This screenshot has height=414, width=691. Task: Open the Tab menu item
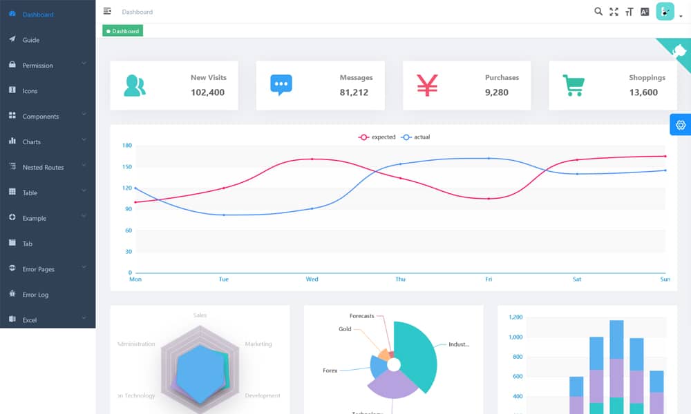pyautogui.click(x=48, y=244)
